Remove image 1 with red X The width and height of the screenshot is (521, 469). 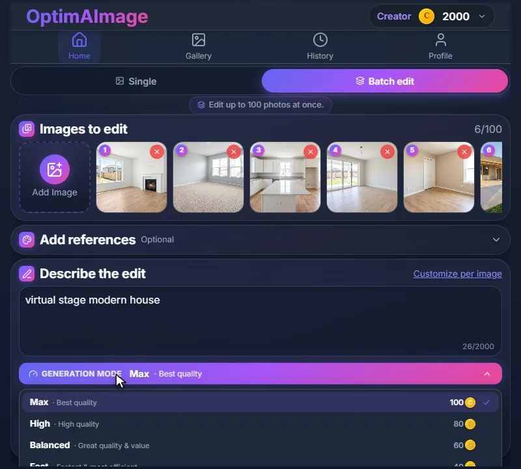click(x=157, y=152)
